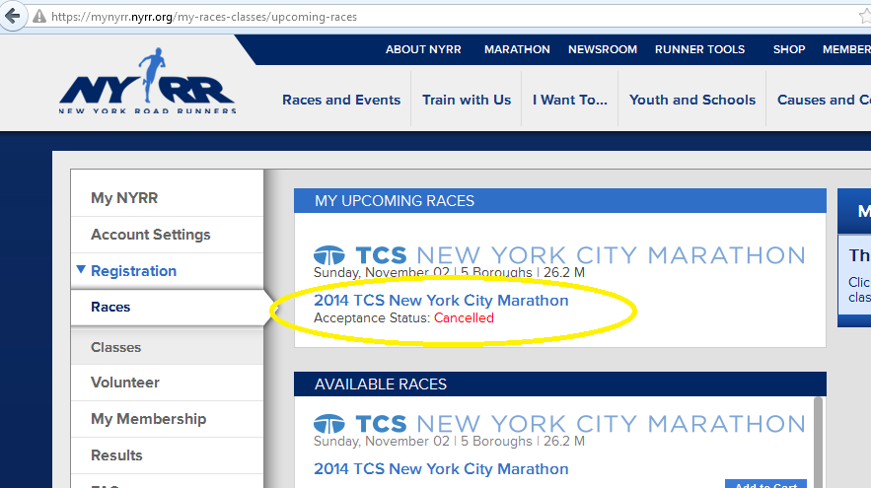The height and width of the screenshot is (488, 871).
Task: Click the bookmark star icon
Action: [865, 17]
